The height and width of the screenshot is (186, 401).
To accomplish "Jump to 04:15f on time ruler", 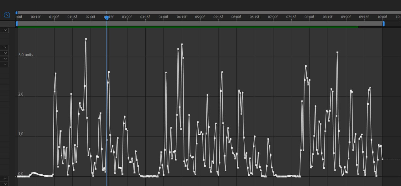I will pyautogui.click(x=181, y=17).
